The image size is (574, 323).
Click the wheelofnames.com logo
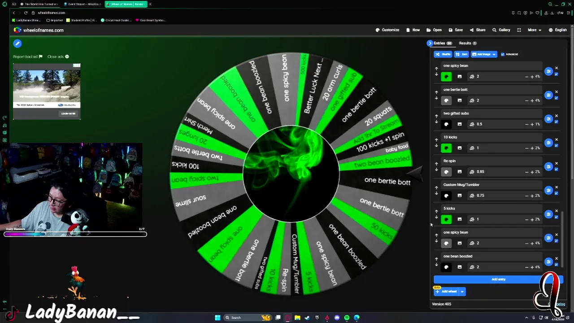[x=39, y=30]
